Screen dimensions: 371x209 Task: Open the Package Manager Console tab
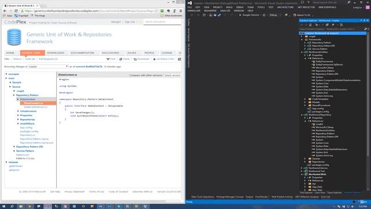coord(230,197)
